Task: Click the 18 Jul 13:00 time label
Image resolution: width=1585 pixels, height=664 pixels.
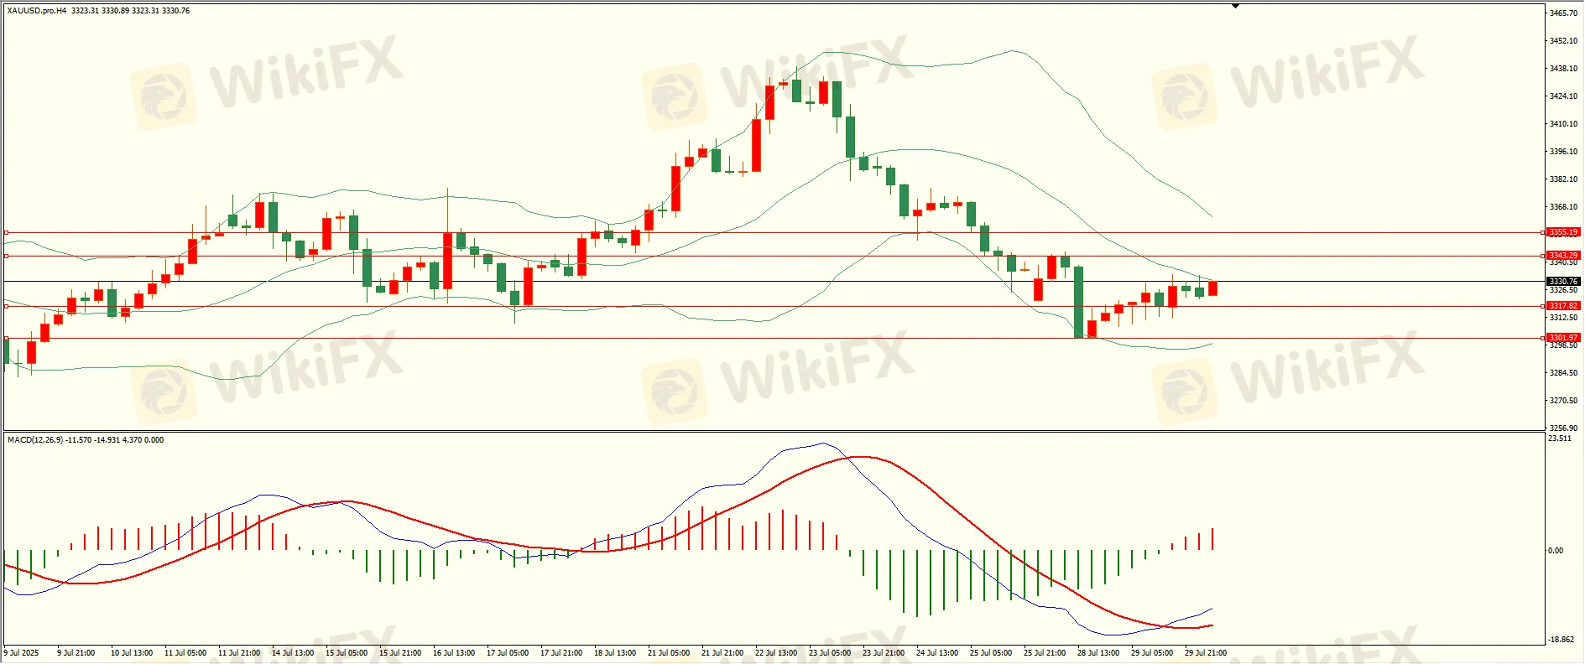Action: [x=615, y=653]
